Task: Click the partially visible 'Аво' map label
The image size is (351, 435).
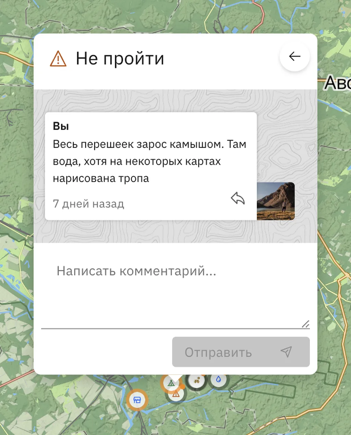Action: pos(338,83)
